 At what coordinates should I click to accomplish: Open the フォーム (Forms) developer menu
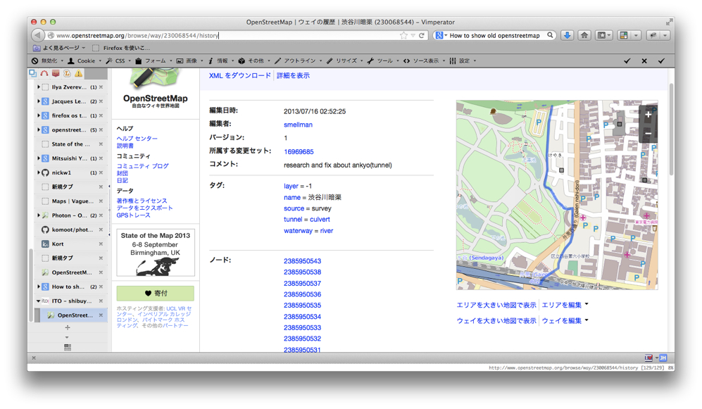(x=153, y=61)
